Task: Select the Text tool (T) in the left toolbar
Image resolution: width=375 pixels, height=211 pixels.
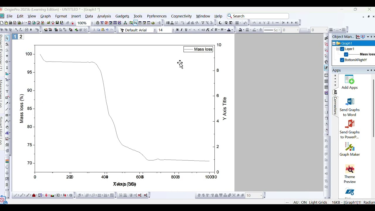Action: pos(7,91)
